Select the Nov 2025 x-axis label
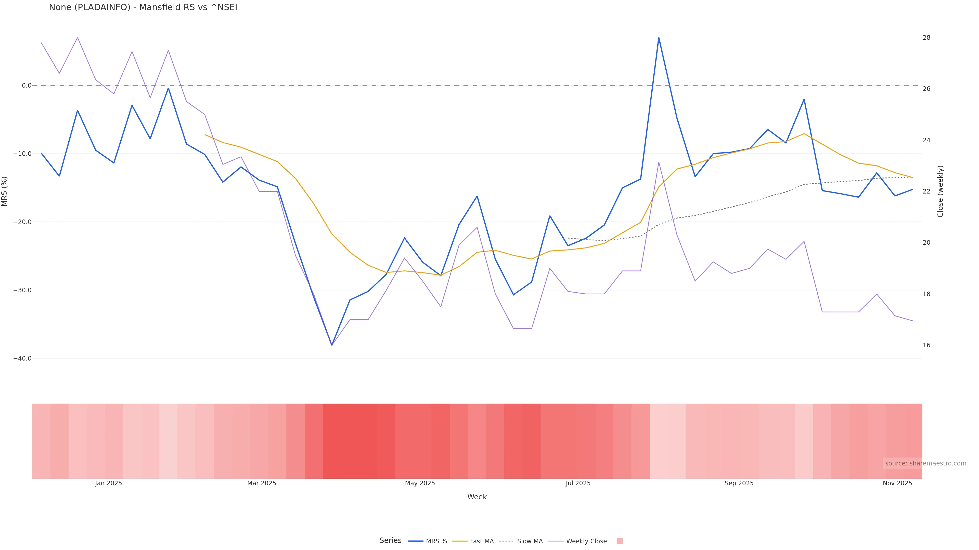The height and width of the screenshot is (550, 979). point(897,483)
